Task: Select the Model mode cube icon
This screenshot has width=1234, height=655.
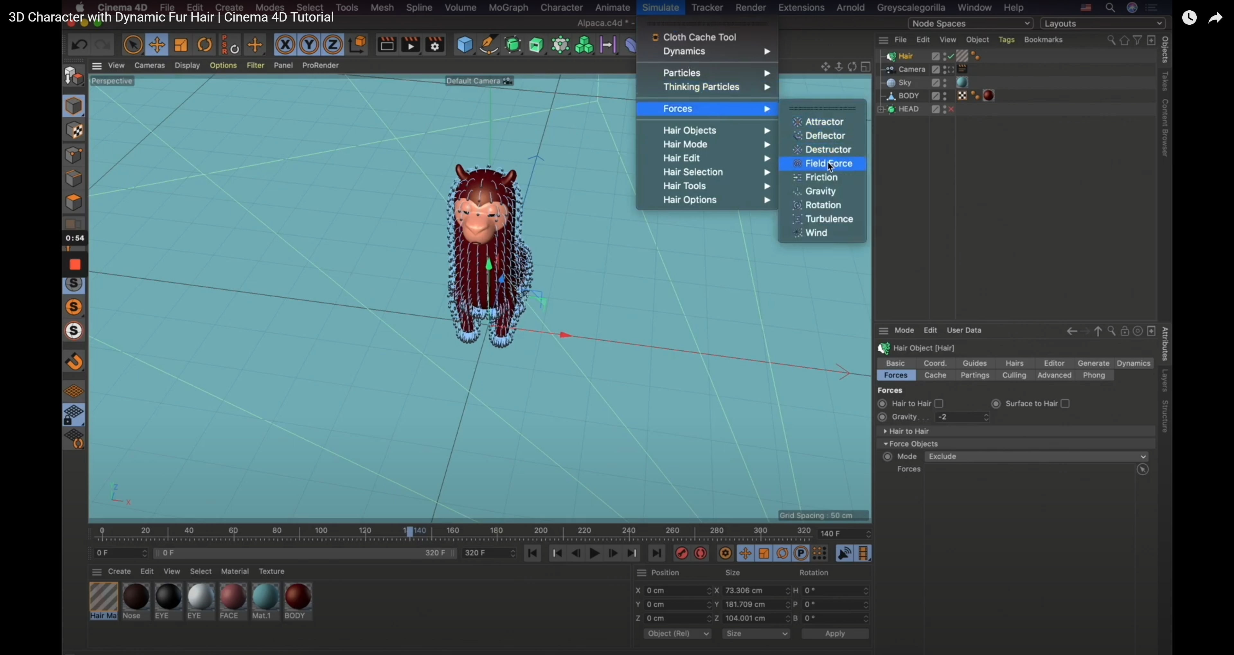Action: 74,106
